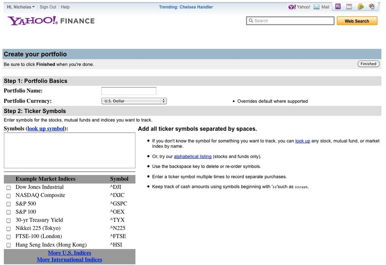
Task: Click look up link in instructions
Action: click(302, 141)
